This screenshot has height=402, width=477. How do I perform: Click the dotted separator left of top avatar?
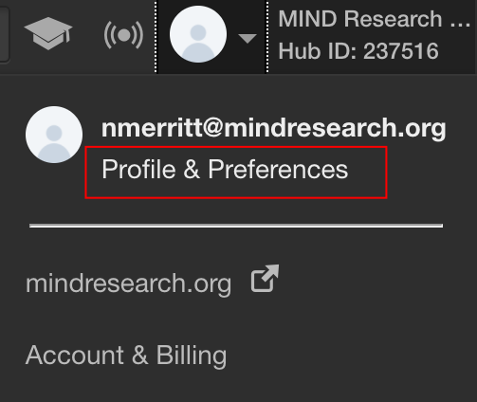[x=156, y=37]
